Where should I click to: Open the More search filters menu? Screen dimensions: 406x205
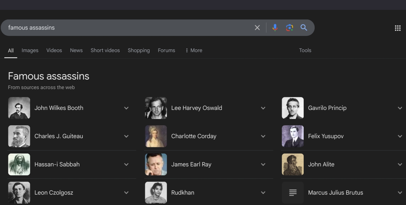tap(194, 50)
